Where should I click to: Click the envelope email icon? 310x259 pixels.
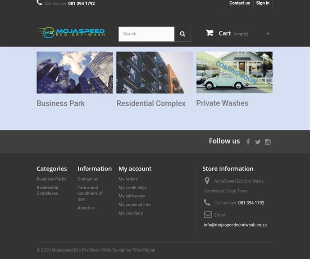tap(208, 214)
